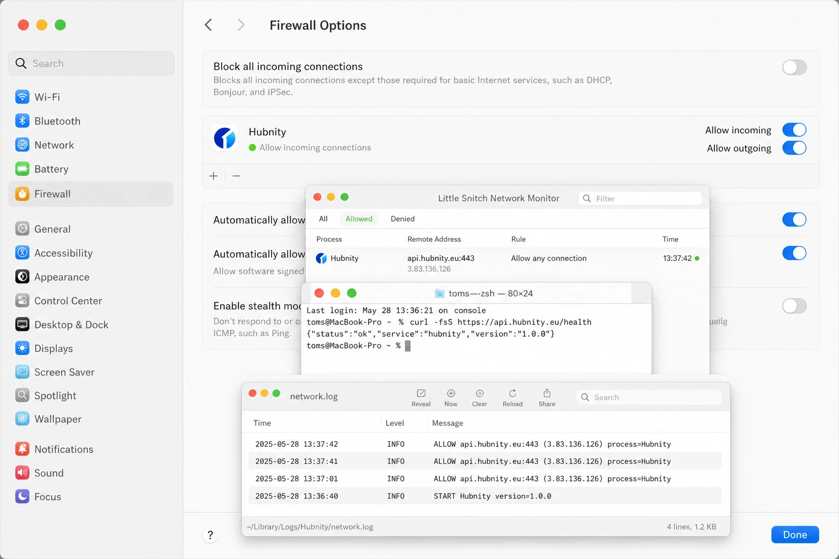Viewport: 839px width, 559px height.
Task: Toggle Block all incoming connections switch
Action: tap(794, 68)
